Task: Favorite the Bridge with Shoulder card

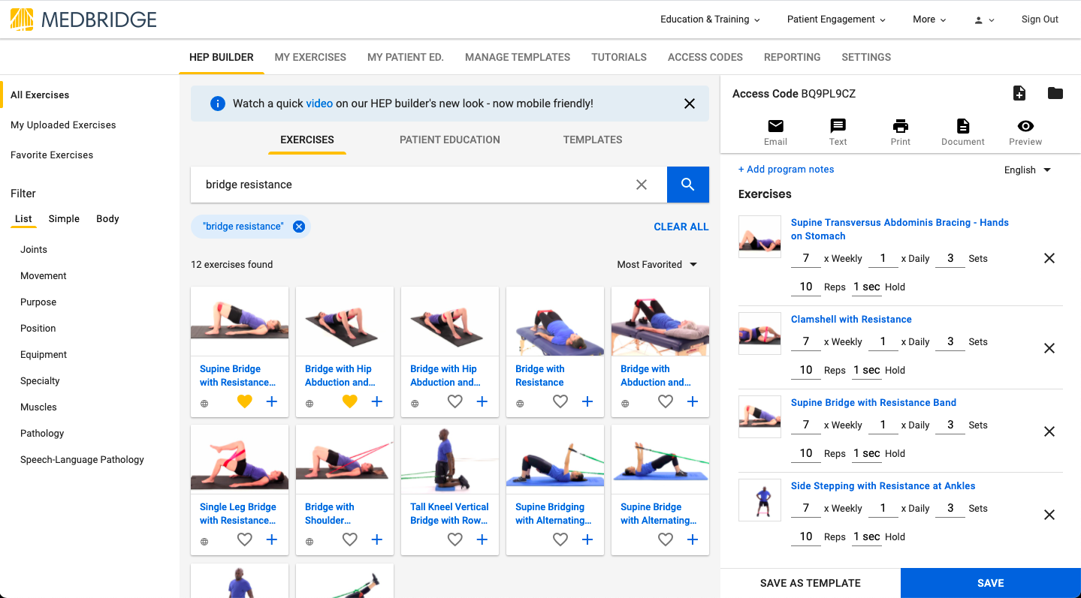Action: click(349, 539)
